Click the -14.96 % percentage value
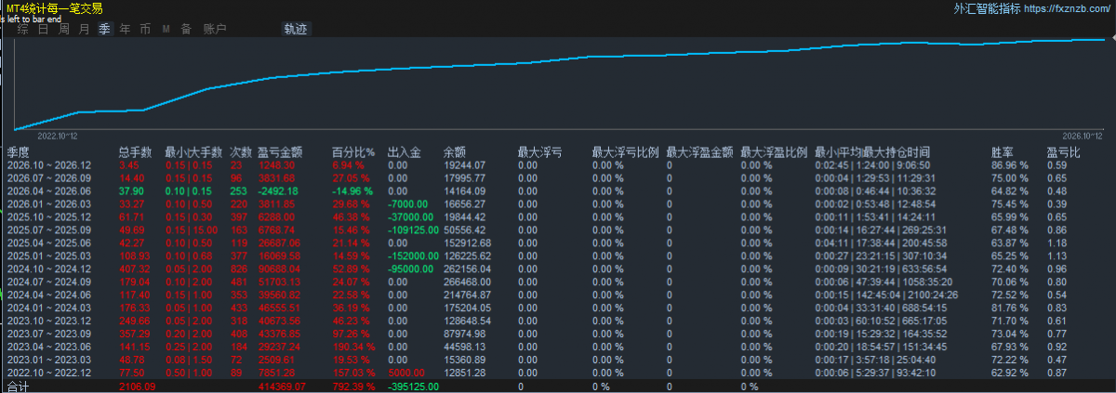The image size is (1116, 393). [x=352, y=190]
